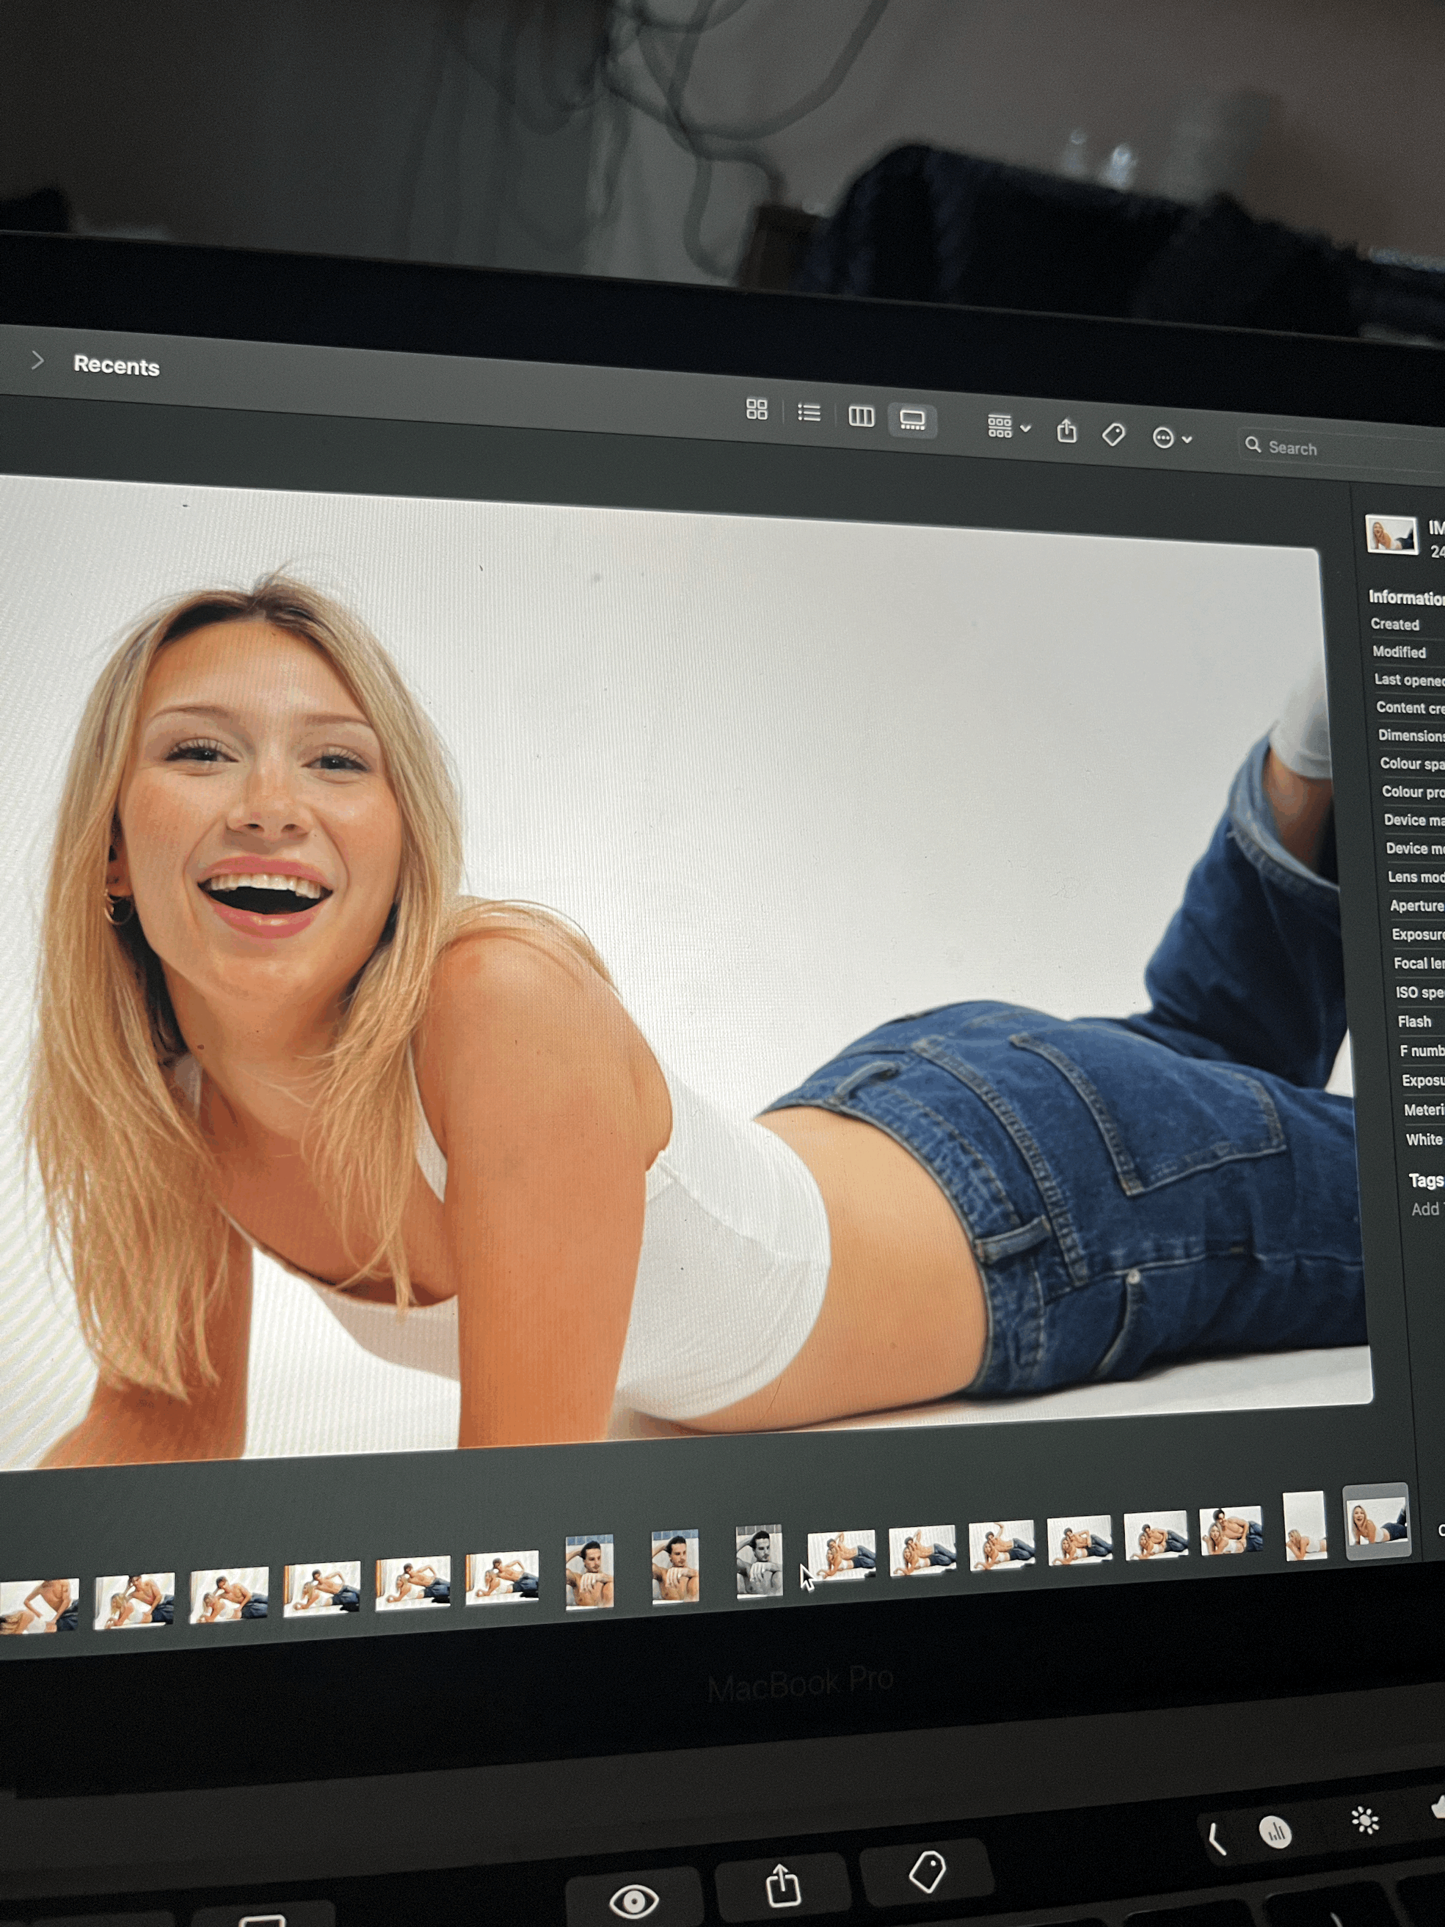Click the forward navigation chevron
1445x1927 pixels.
pos(36,360)
